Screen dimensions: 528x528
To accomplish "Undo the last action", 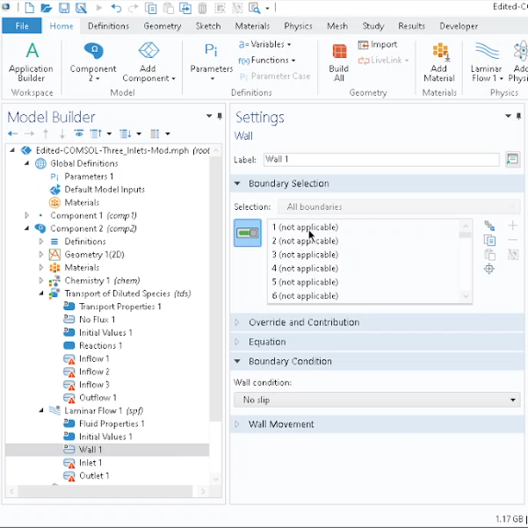I will click(x=116, y=7).
